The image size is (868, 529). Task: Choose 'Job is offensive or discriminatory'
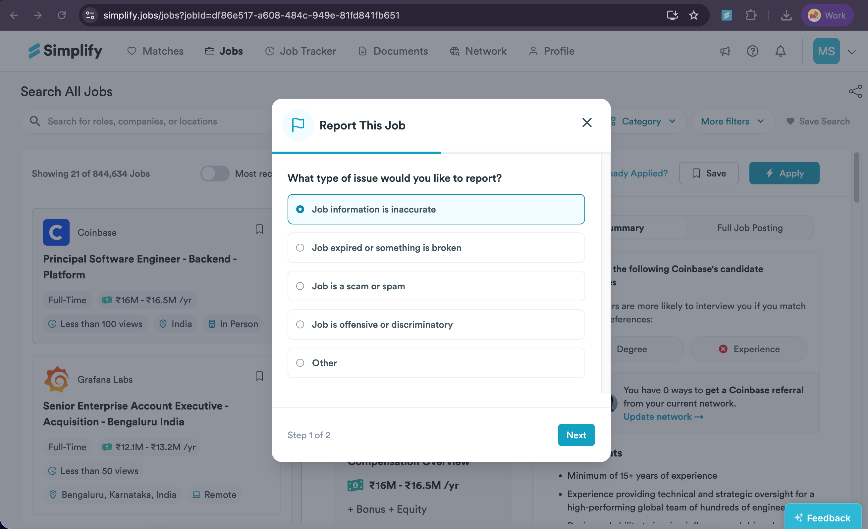436,324
